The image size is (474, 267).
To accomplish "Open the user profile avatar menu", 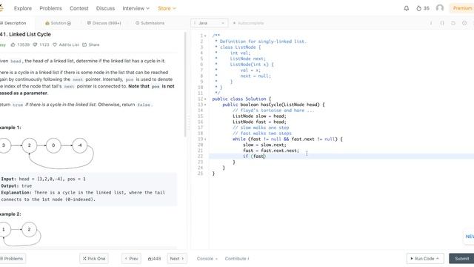I will [440, 8].
